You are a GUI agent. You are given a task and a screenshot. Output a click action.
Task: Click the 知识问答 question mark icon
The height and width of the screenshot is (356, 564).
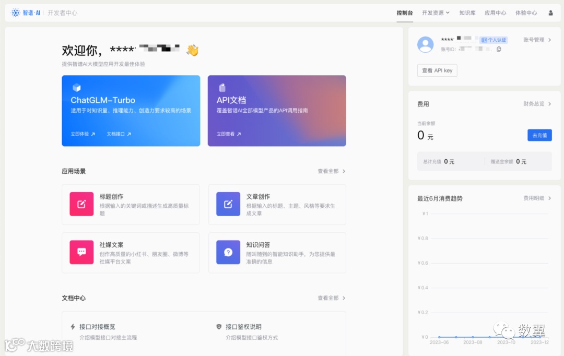pyautogui.click(x=228, y=252)
